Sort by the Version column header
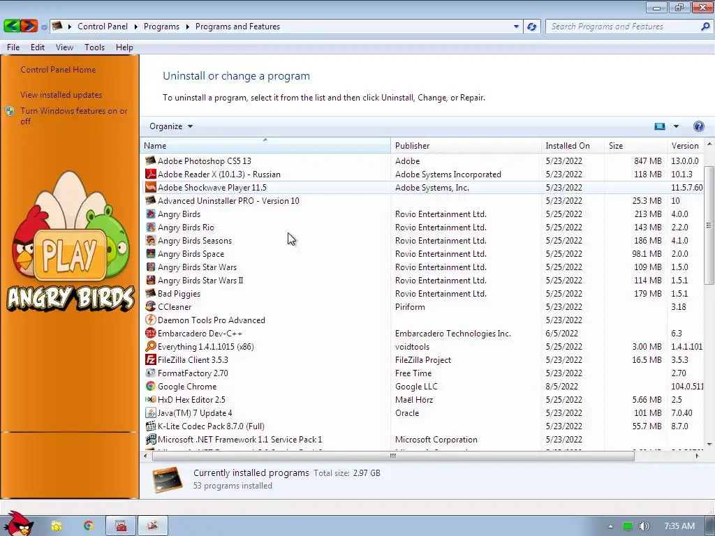The image size is (715, 536). click(x=686, y=146)
